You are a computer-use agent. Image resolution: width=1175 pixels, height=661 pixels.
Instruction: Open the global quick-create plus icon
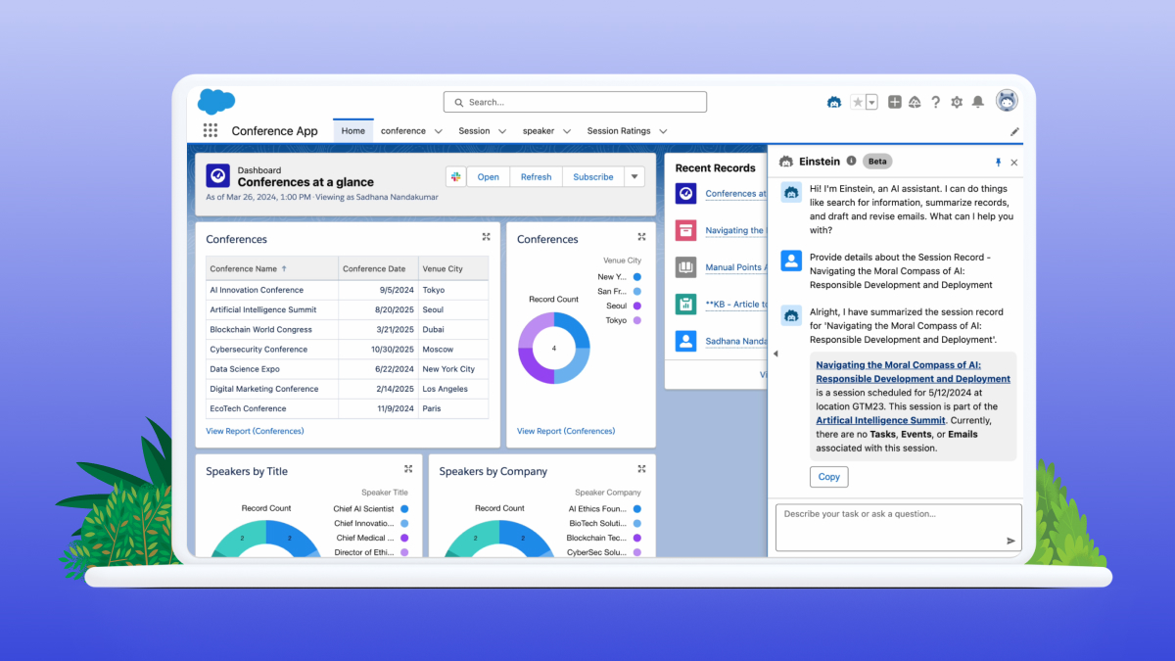[x=893, y=102]
